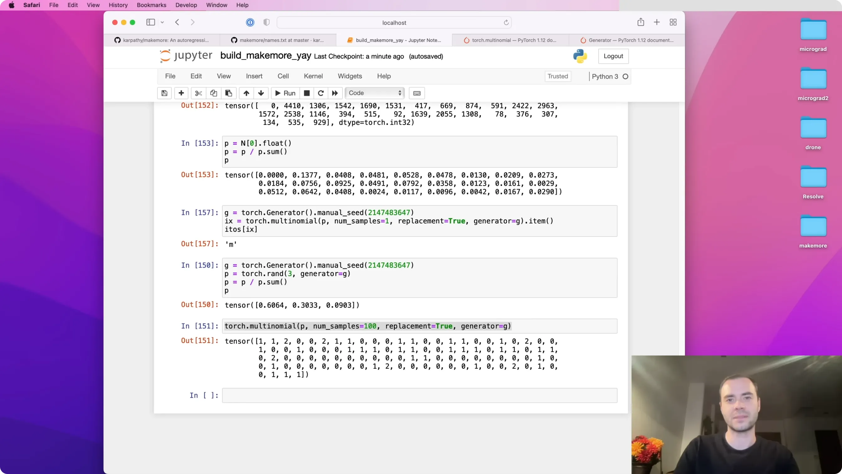Screen dimensions: 842x474
Task: Select the makemore folder on the desktop
Action: pyautogui.click(x=813, y=232)
